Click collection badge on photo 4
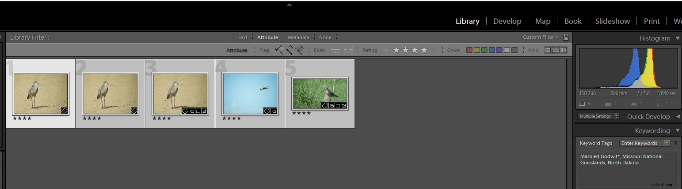 [x=274, y=111]
